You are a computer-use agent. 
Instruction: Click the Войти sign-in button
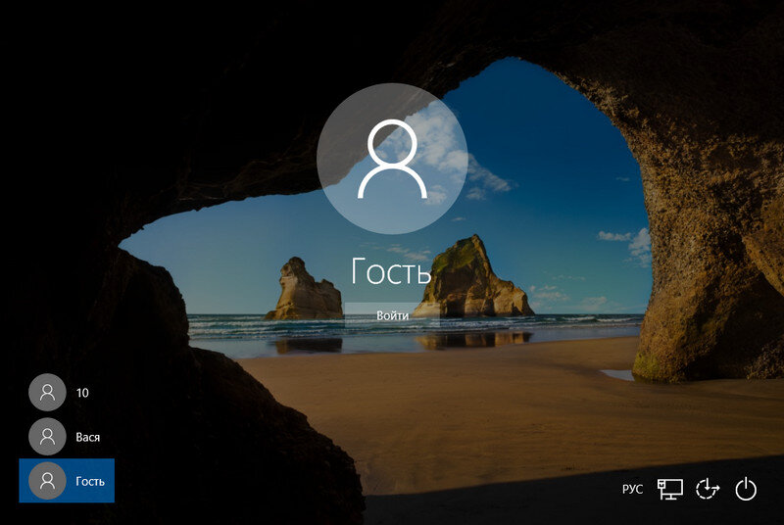pos(392,315)
